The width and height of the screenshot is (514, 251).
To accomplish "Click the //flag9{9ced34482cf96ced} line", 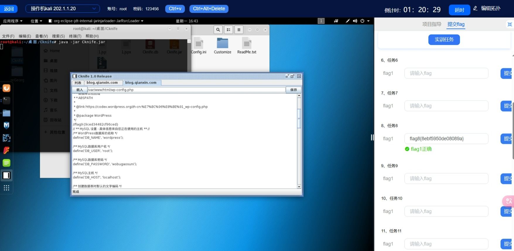I will pos(95,124).
